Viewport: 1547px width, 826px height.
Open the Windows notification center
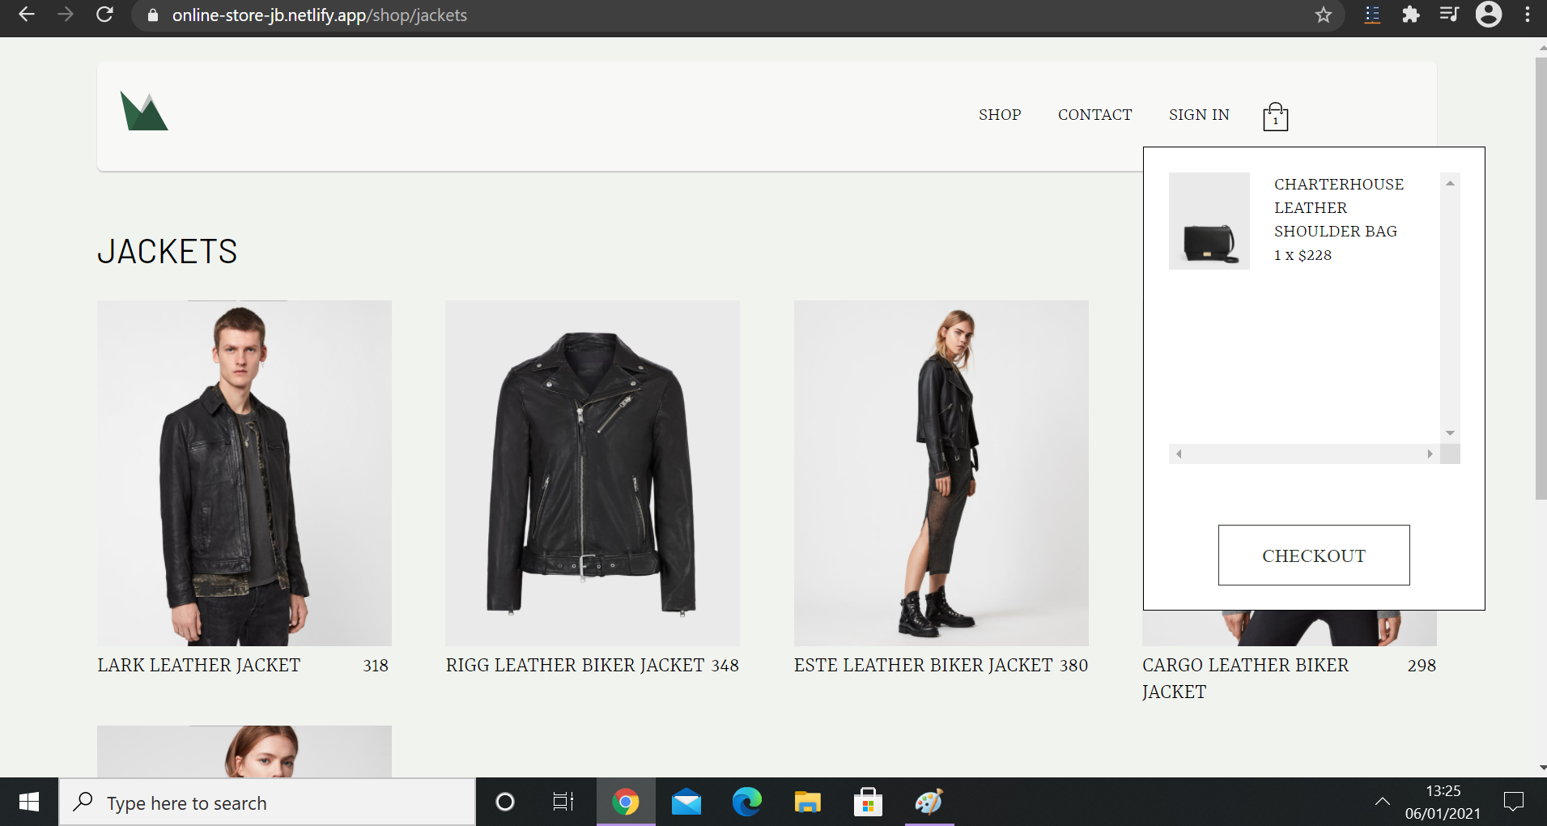[x=1513, y=802]
